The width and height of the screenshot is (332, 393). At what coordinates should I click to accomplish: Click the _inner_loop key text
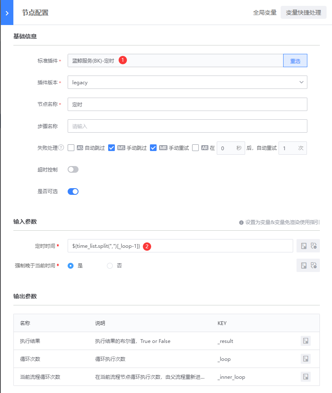click(231, 377)
